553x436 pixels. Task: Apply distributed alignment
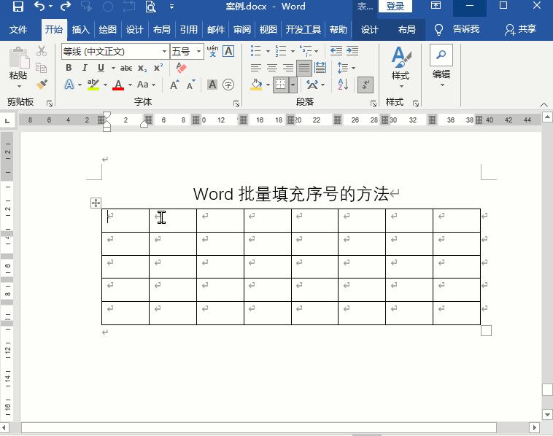(320, 67)
